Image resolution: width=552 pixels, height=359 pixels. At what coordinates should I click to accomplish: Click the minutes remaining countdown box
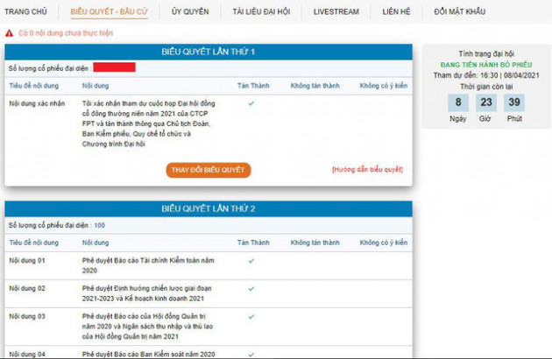tap(514, 102)
